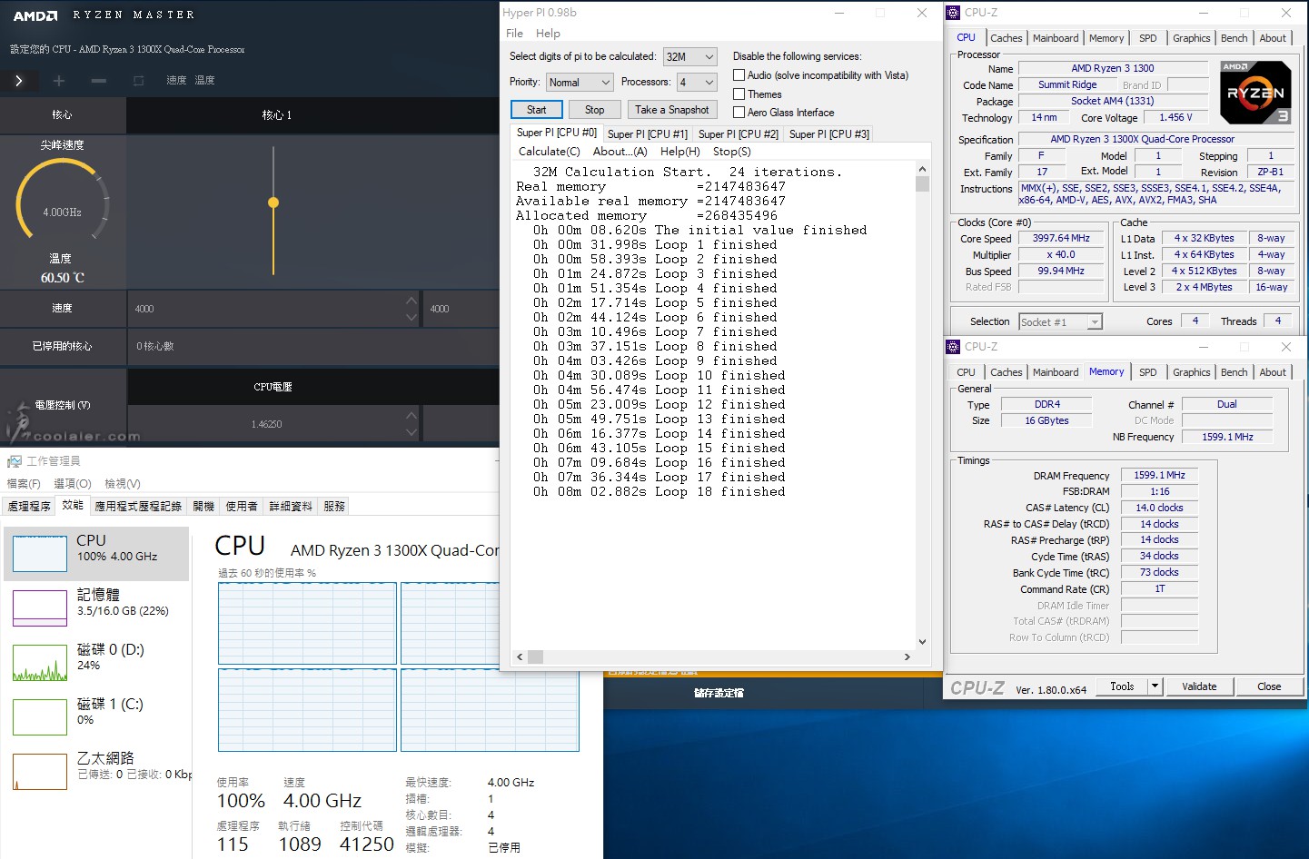Image resolution: width=1309 pixels, height=859 pixels.
Task: Click CPU-Z Validate button
Action: 1199,686
